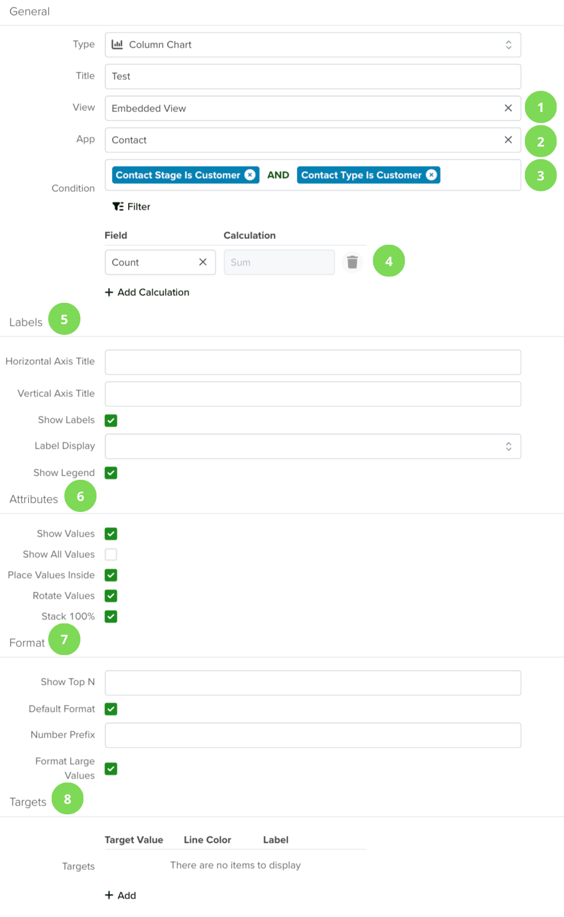Click the General section heading
564x917 pixels.
coord(29,11)
